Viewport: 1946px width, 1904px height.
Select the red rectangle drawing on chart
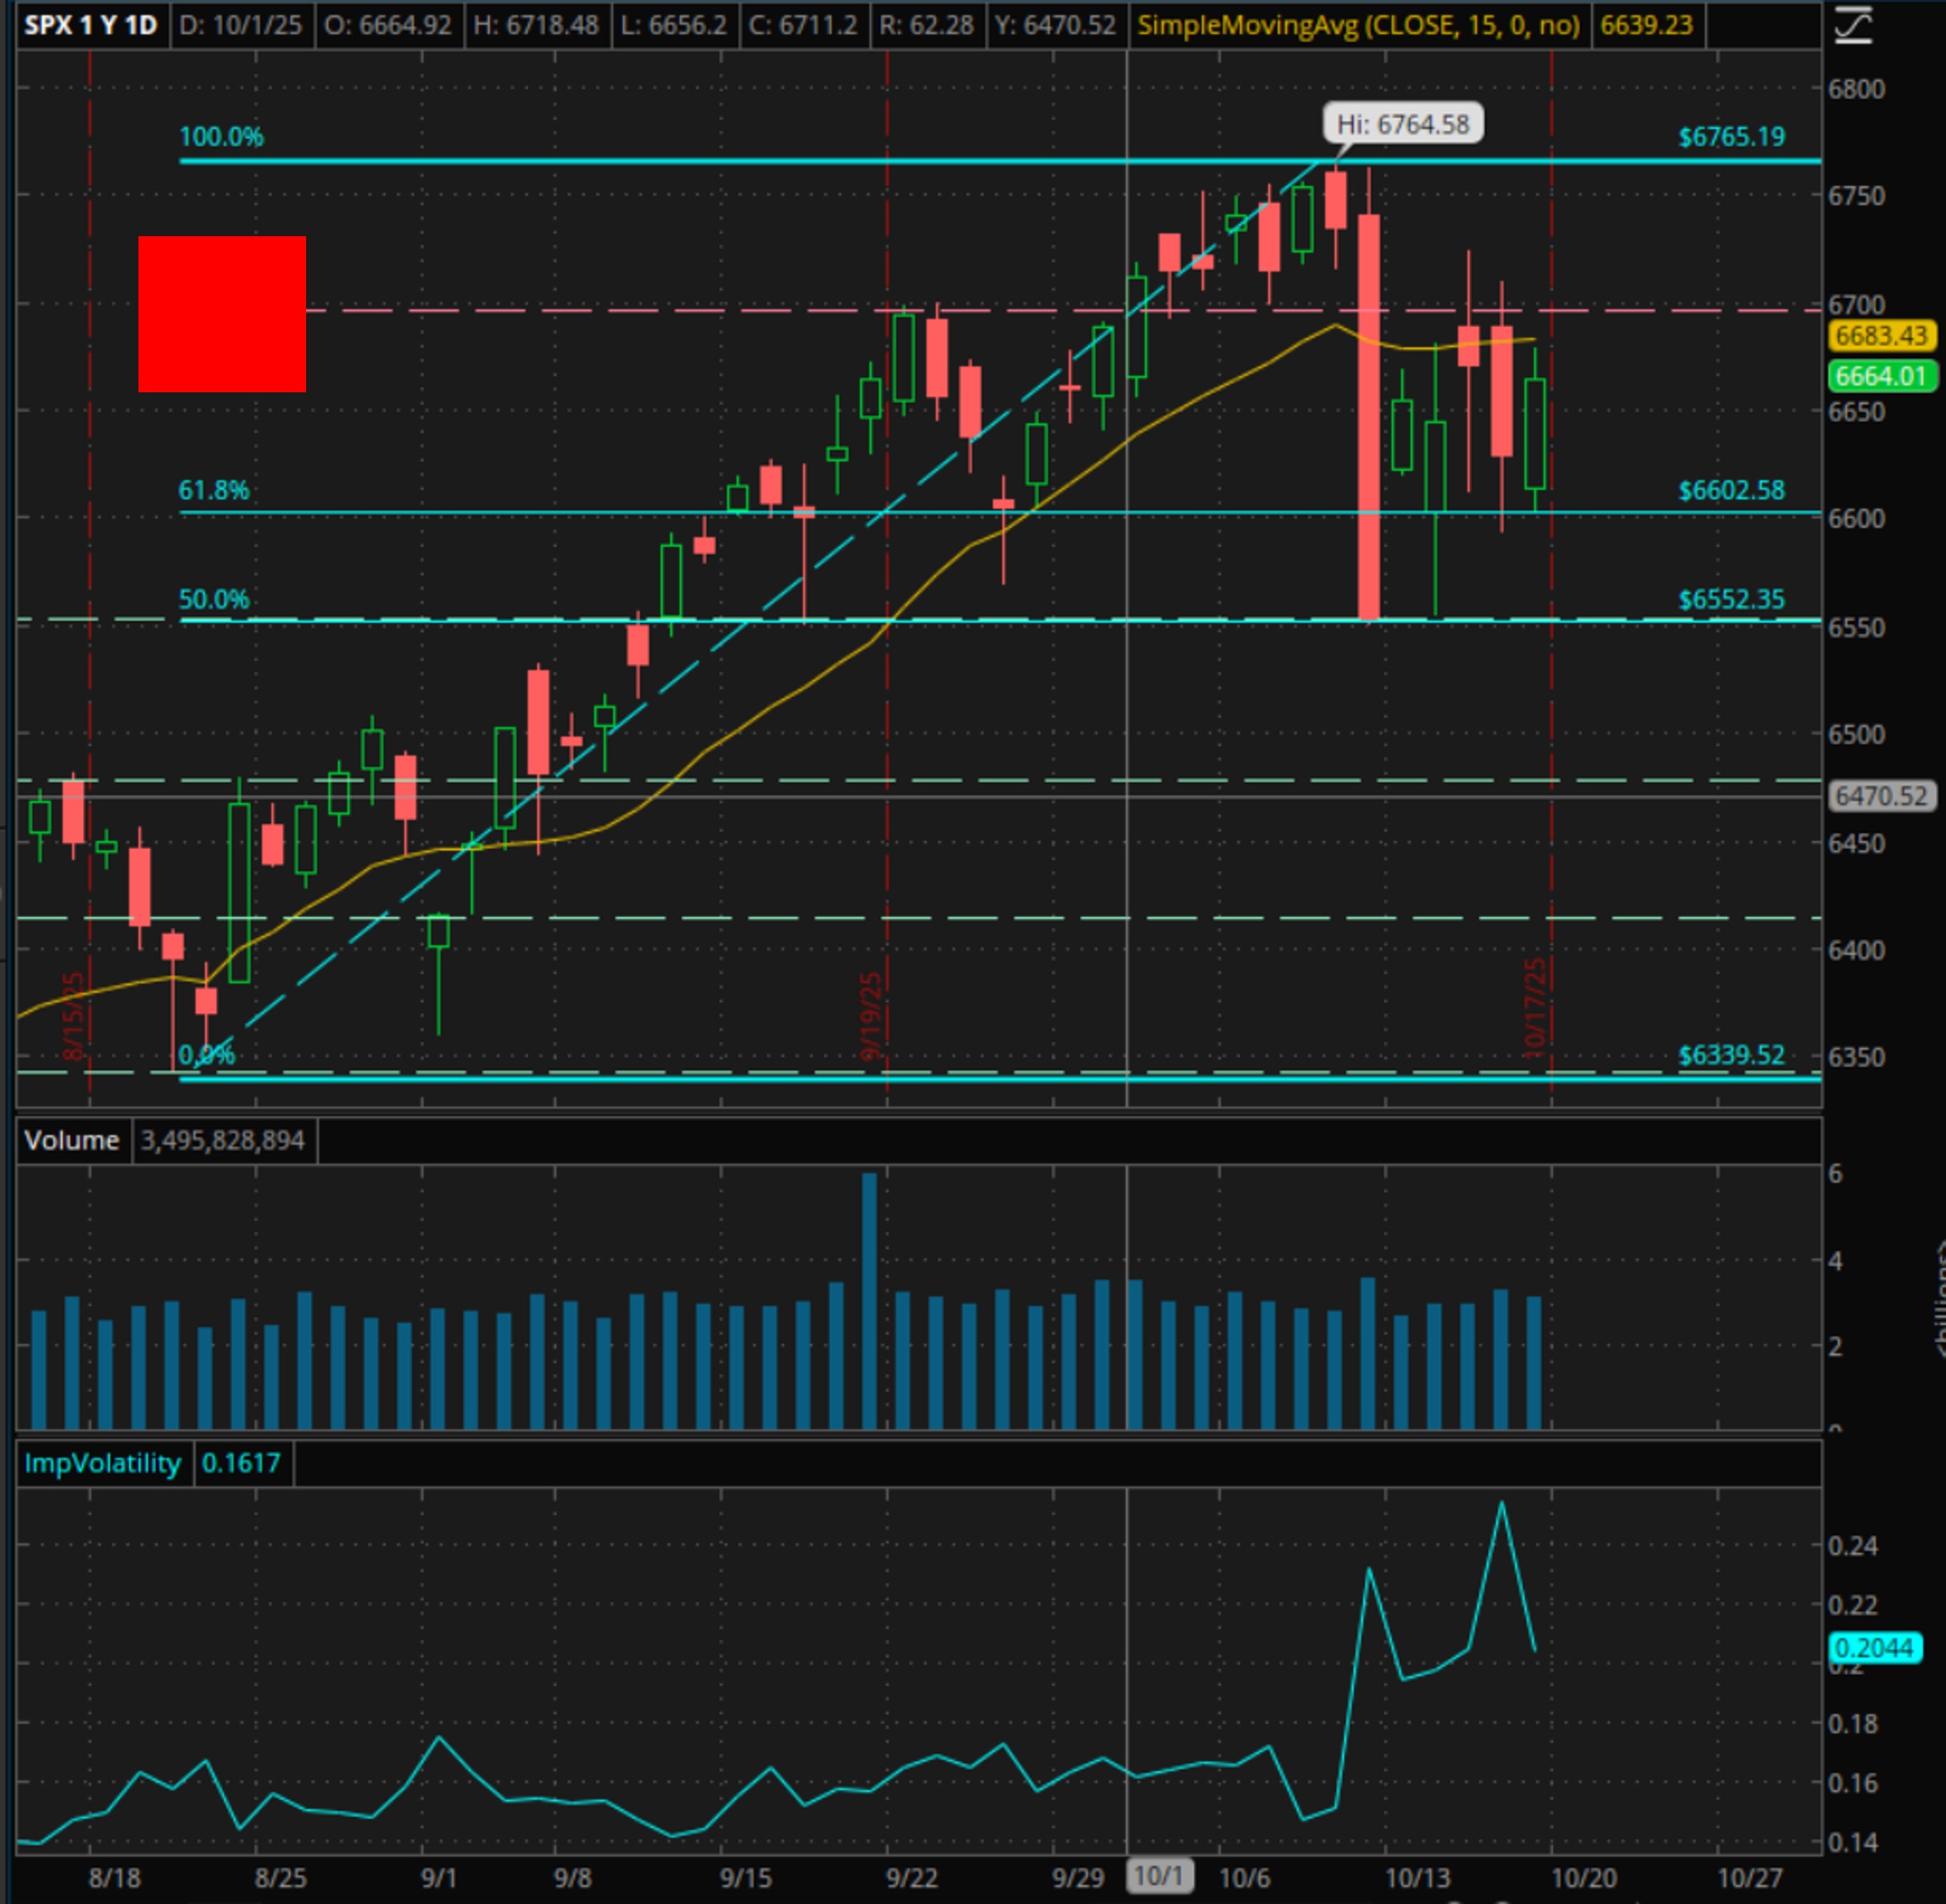tap(222, 314)
